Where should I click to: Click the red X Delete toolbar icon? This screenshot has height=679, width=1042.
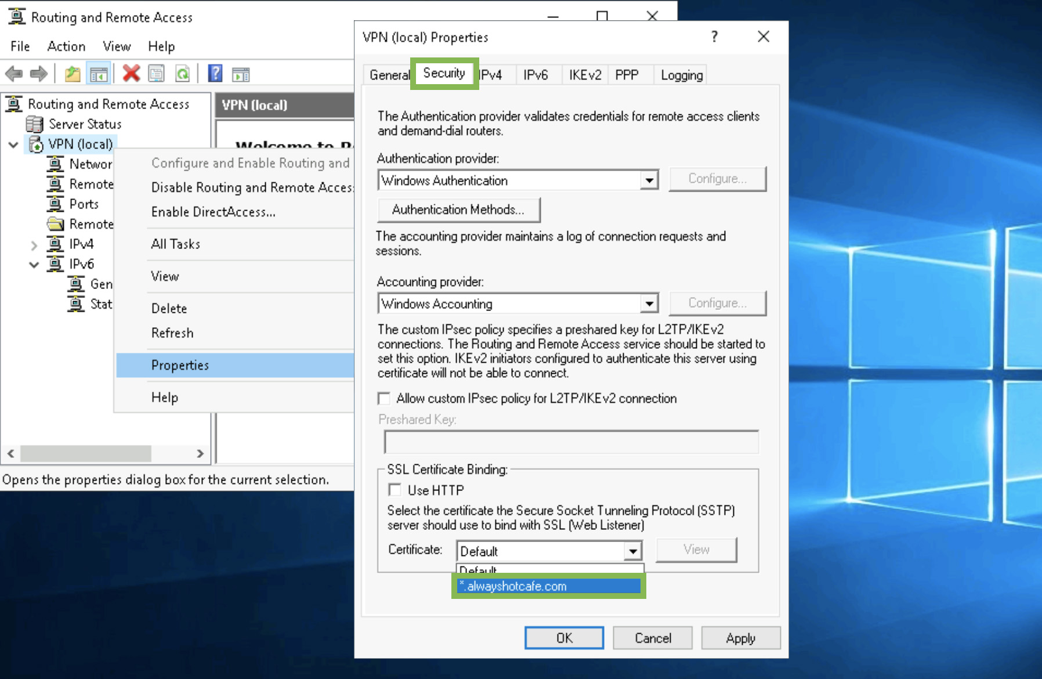(132, 74)
